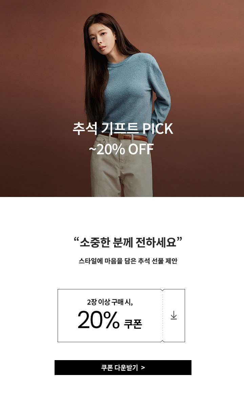Click the ~20% OFF banner text
This screenshot has width=244, height=418.
coord(121,149)
